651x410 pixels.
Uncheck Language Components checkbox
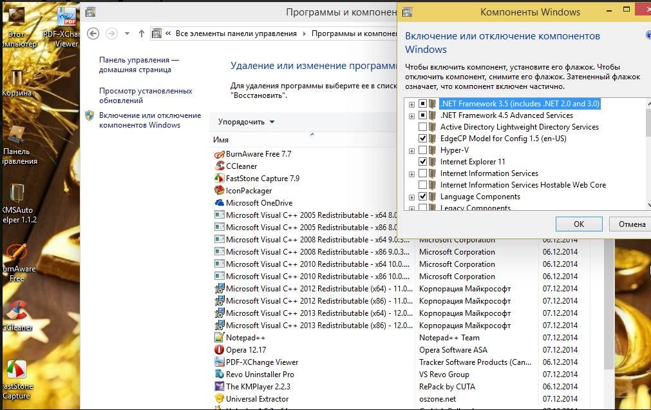coord(422,197)
